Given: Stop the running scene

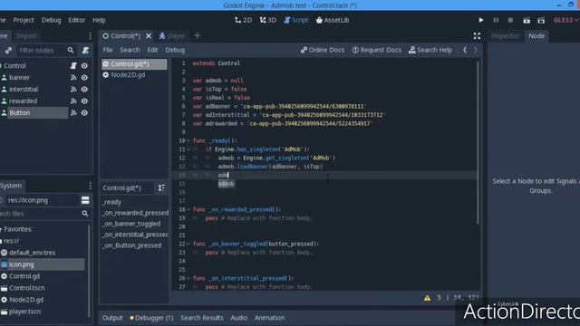Looking at the screenshot, I should point(510,20).
